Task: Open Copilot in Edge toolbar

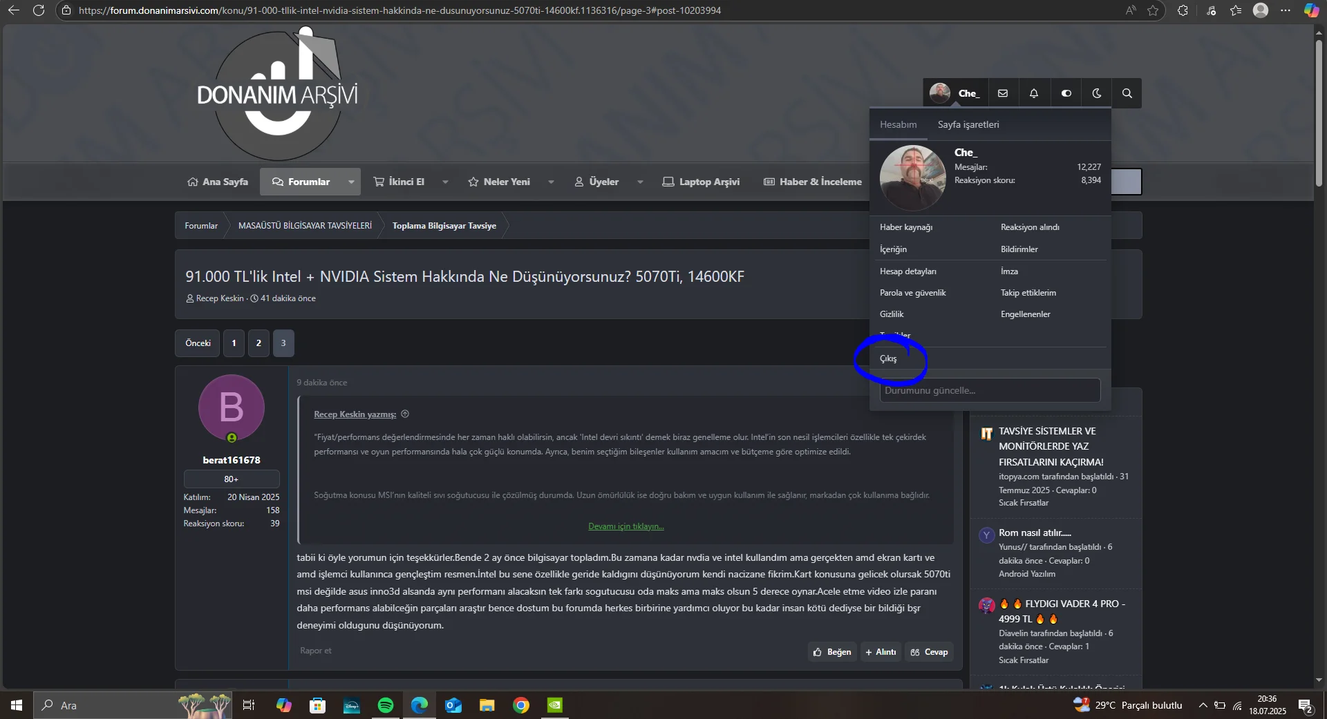Action: (x=1311, y=10)
